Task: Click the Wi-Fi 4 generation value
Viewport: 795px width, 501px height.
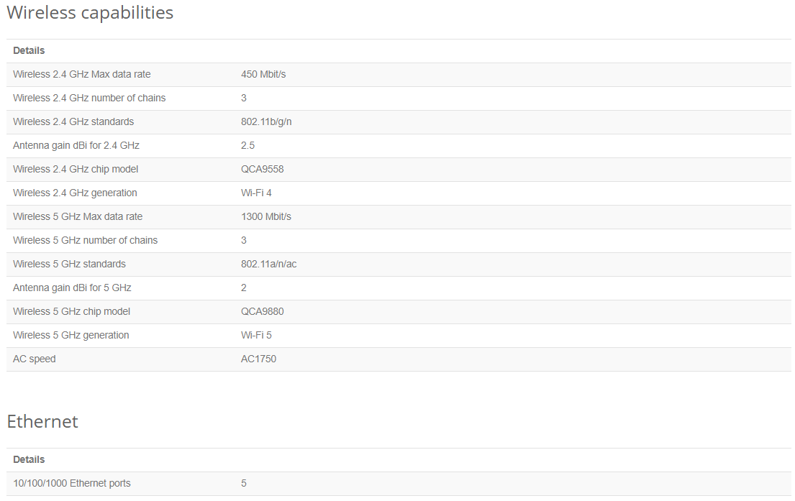Action: [x=256, y=193]
